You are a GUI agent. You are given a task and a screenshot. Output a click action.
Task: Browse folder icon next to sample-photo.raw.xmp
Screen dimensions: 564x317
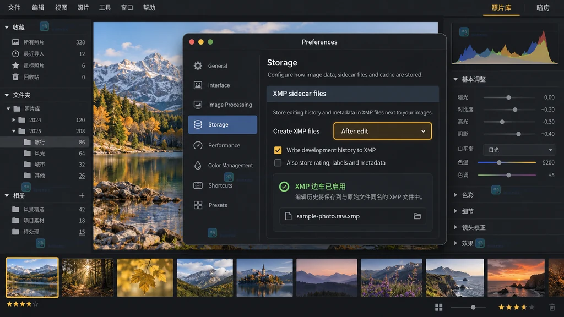click(x=417, y=216)
